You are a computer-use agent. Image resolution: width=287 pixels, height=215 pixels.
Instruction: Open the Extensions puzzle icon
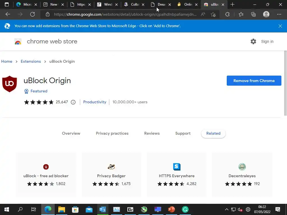tap(227, 14)
